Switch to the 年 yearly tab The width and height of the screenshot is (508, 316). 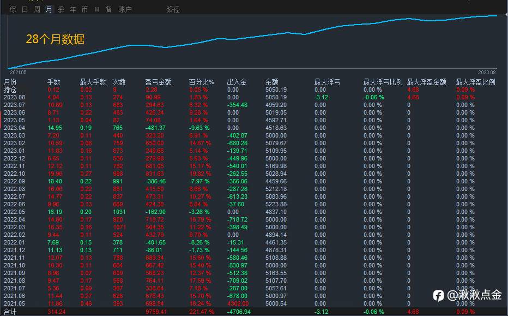[x=72, y=9]
